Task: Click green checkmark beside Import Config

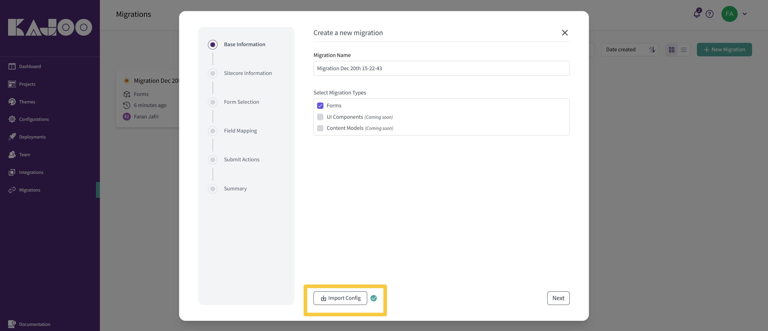Action: (x=373, y=298)
